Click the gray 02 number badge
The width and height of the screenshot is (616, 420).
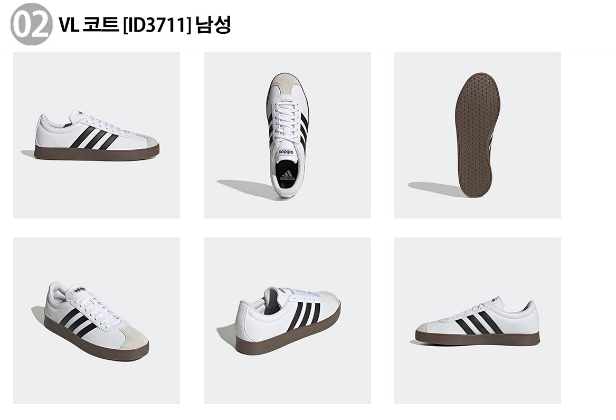[x=31, y=24]
